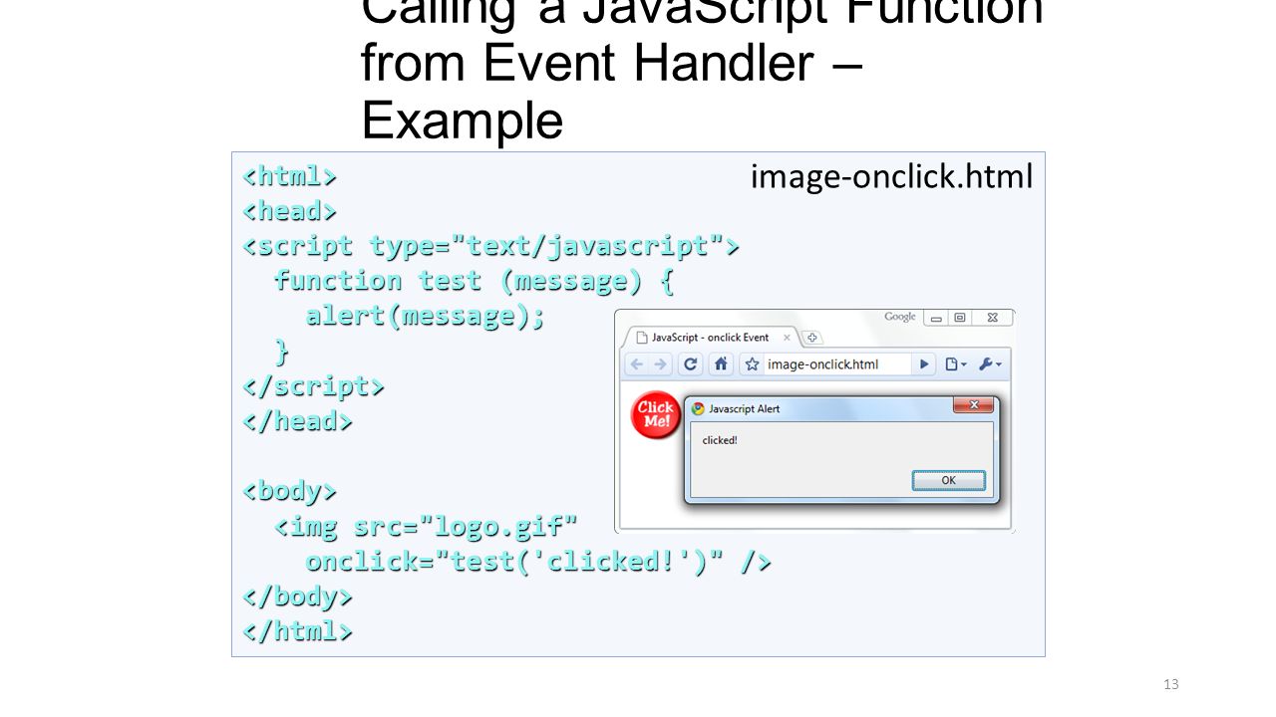
Task: Click the script type="text/javascript" line
Action: click(491, 245)
